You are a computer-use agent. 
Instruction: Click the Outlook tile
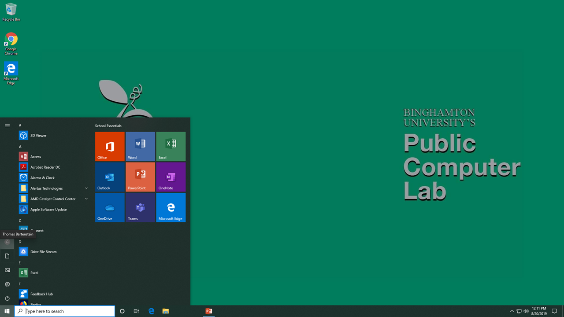pos(110,177)
